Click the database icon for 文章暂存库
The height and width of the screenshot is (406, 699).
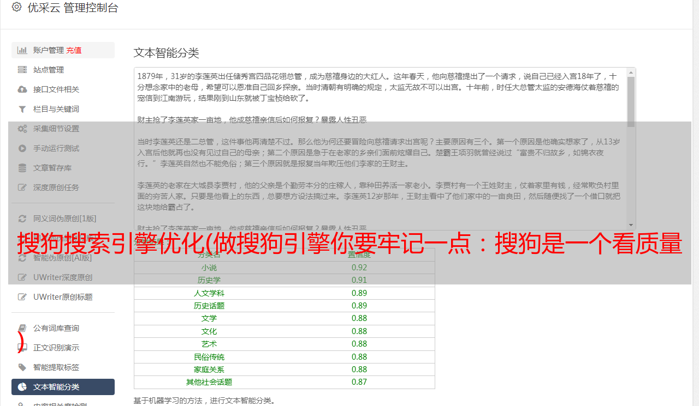pos(22,168)
